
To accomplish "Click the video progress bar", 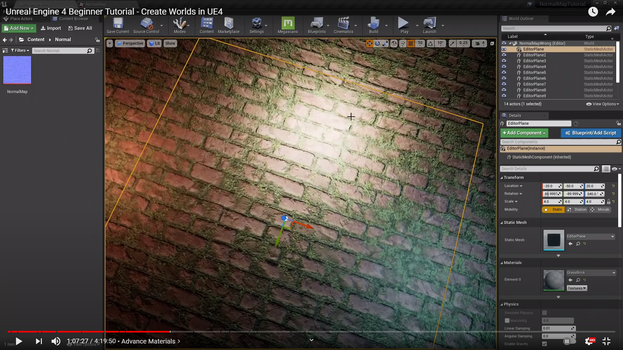I will coord(311,332).
